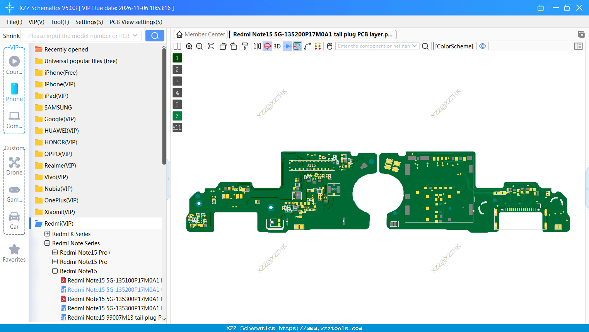This screenshot has width=589, height=332.
Task: Select the Zoom In magnifier tool
Action: (x=189, y=46)
